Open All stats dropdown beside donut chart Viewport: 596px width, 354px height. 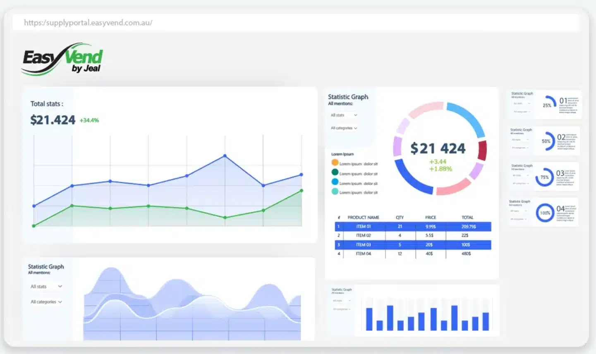pos(344,115)
